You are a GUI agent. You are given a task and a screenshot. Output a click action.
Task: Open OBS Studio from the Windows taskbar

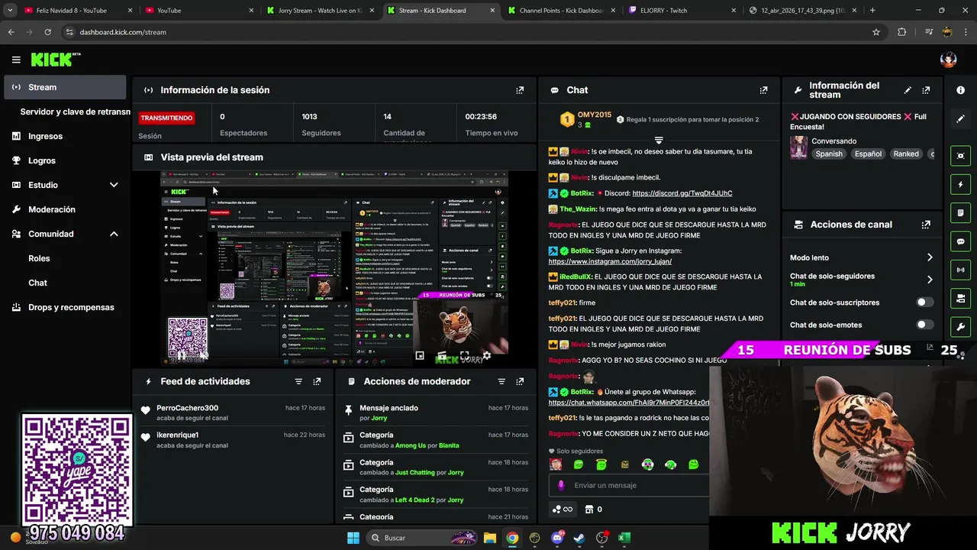coord(601,538)
